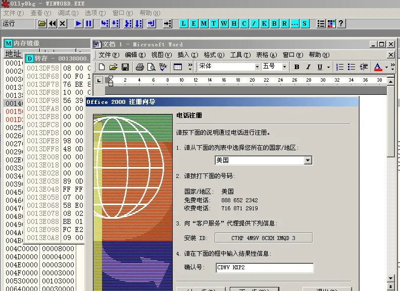Open underline style dropdown arrow
The width and height of the screenshot is (400, 291).
coord(329,67)
